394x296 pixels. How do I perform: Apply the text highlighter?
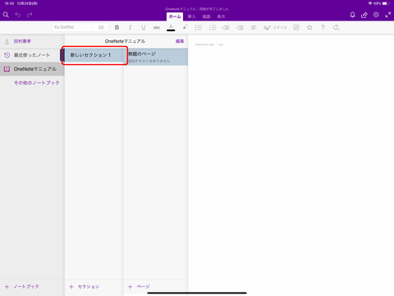click(185, 27)
